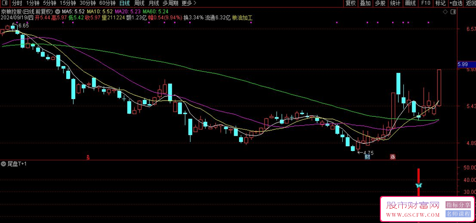
Task: Click the 5.99 current price tag
Action: 466,64
